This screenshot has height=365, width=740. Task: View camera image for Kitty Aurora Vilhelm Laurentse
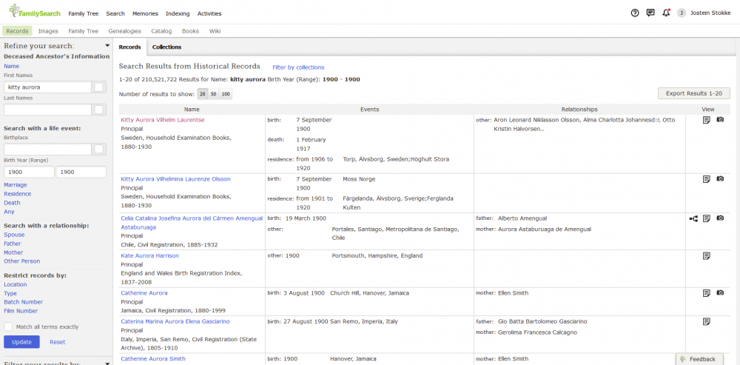pos(720,120)
